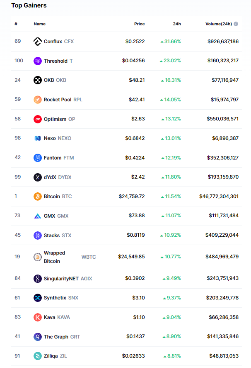Click the Threshold purple logo icon
Image resolution: width=251 pixels, height=368 pixels.
38,61
